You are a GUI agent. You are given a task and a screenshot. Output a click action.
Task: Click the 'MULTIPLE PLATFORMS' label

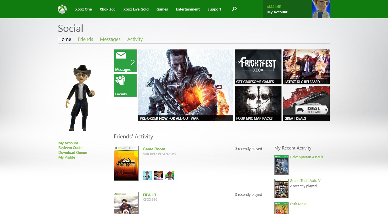(x=159, y=154)
